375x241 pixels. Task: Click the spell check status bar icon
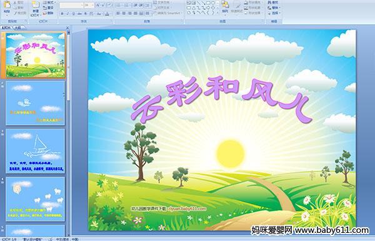click(51, 239)
